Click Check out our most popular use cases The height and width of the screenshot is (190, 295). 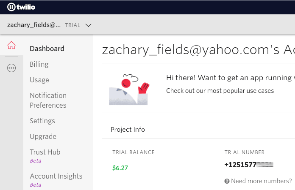(x=220, y=91)
